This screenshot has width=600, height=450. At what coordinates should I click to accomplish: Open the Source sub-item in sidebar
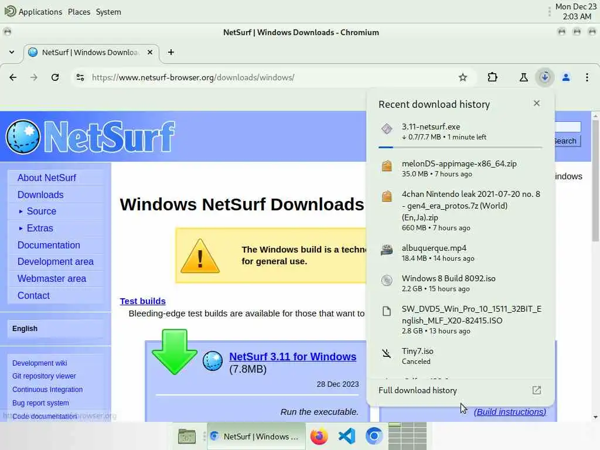point(42,211)
